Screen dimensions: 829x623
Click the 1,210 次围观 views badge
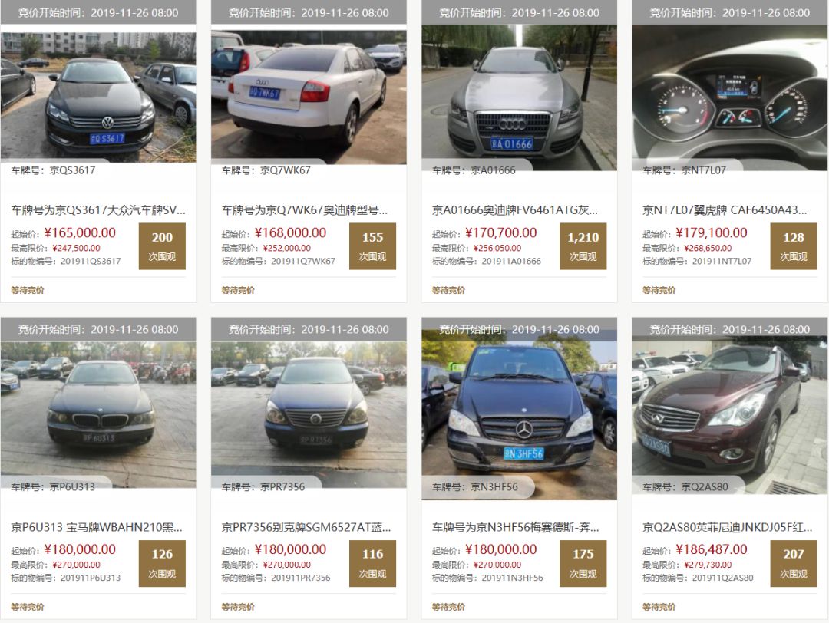point(583,246)
